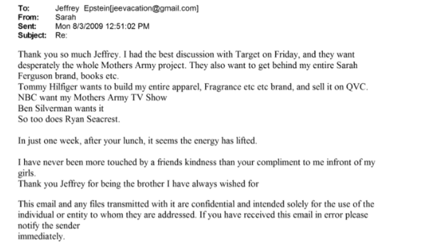Click the line ending "always wished for"
This screenshot has width=430, height=242.
pyautogui.click(x=138, y=184)
